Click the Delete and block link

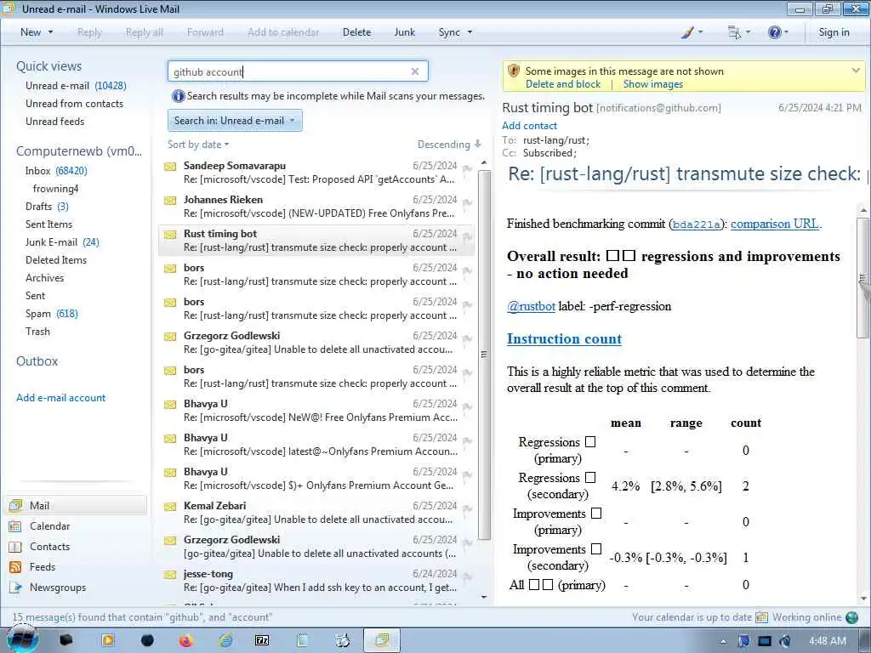(563, 84)
